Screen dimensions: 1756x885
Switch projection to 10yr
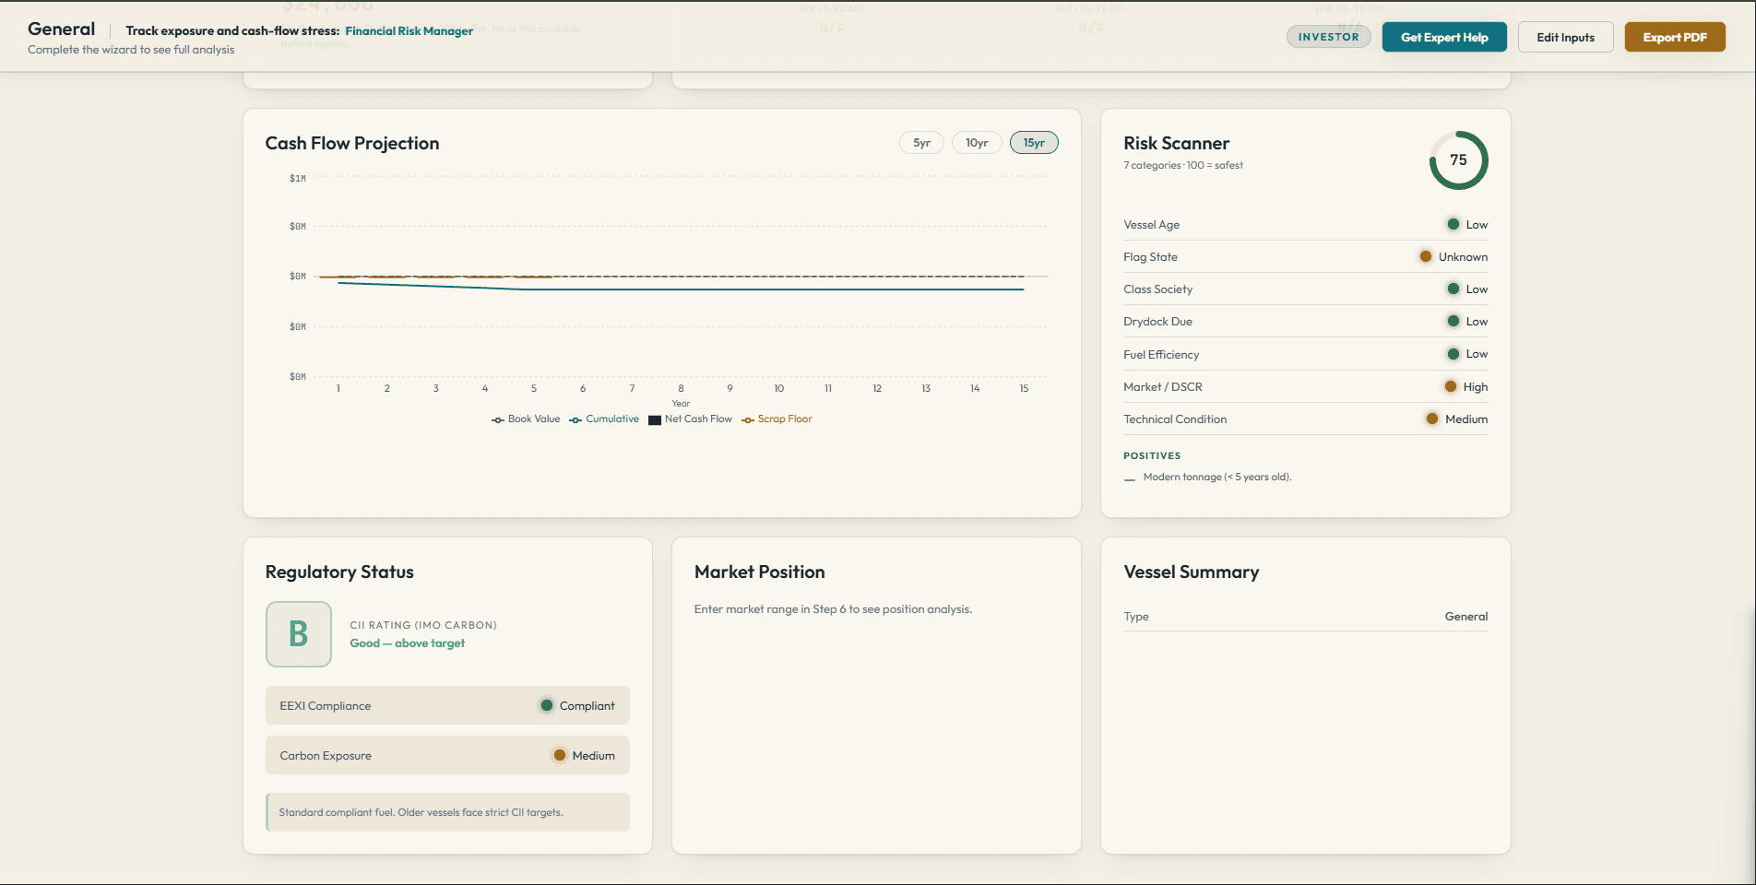tap(977, 143)
